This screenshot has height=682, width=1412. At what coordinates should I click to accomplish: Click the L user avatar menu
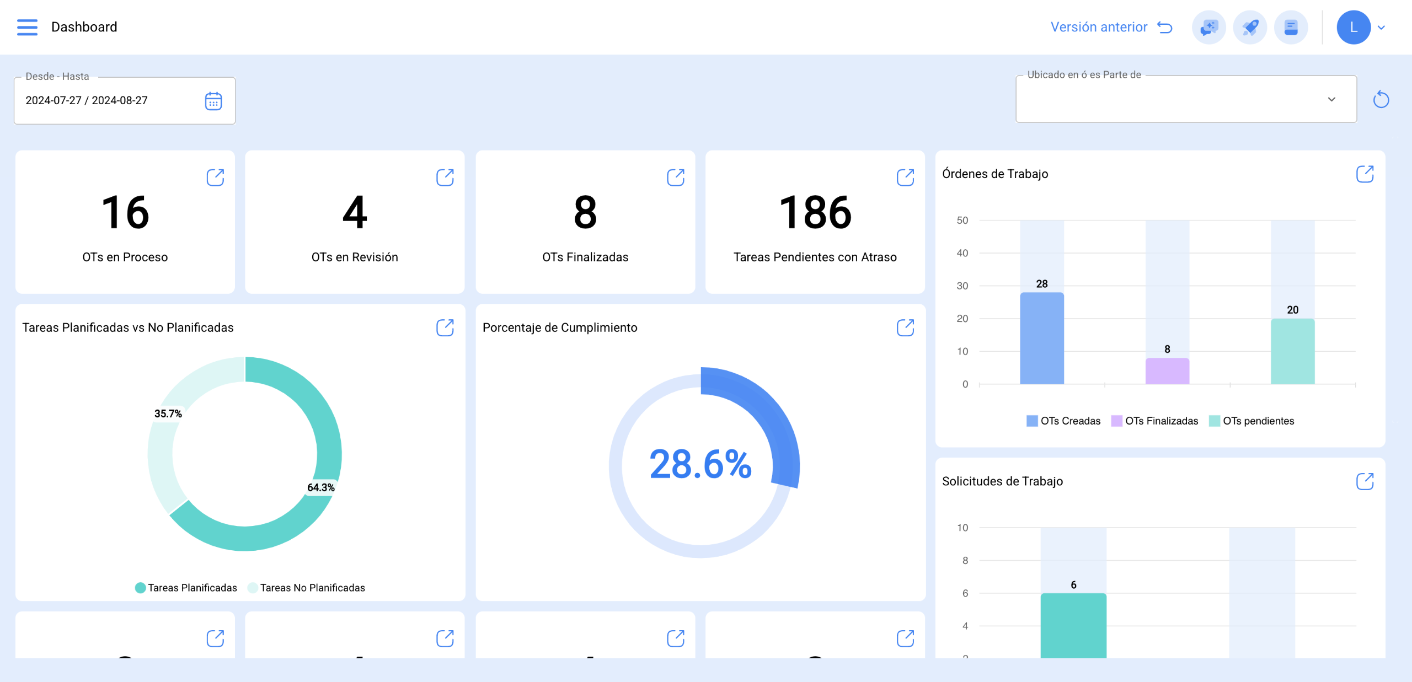[x=1354, y=27]
